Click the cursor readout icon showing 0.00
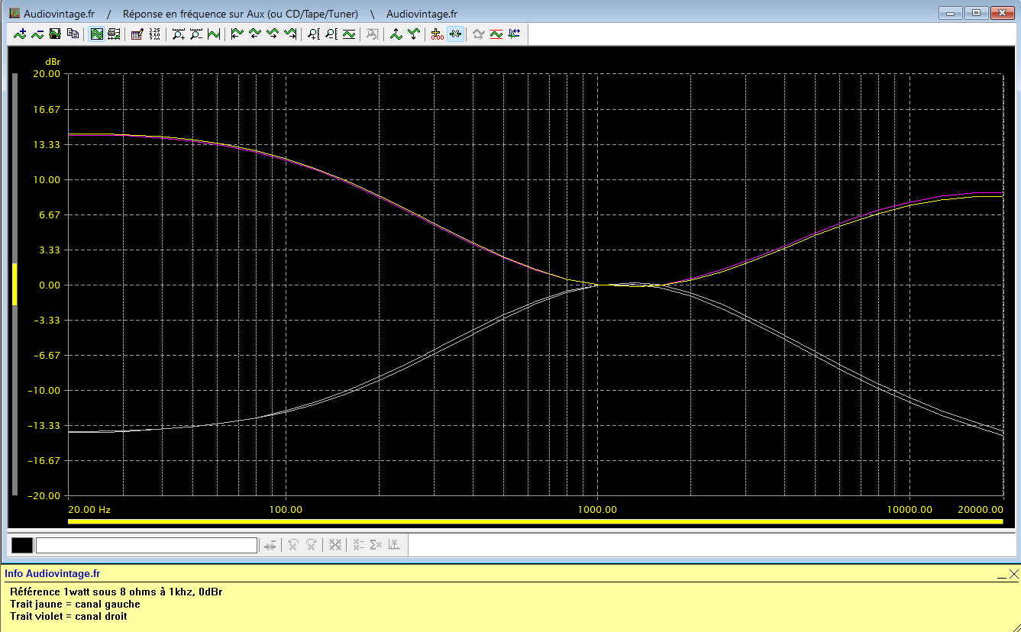 click(438, 34)
